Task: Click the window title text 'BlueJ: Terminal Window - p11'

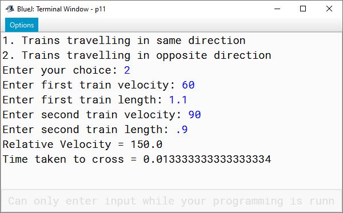Action: [61, 9]
